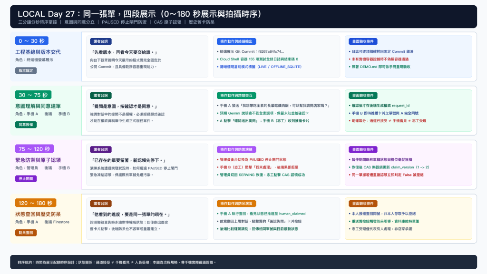The image size is (487, 274).
Task: Click '畫面驗收條件' badge in the 30～75 秒 row
Action: [x=363, y=95]
